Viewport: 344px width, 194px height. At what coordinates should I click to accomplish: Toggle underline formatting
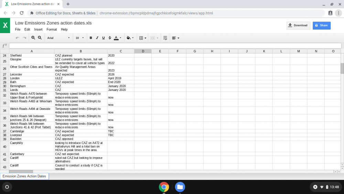[103, 38]
